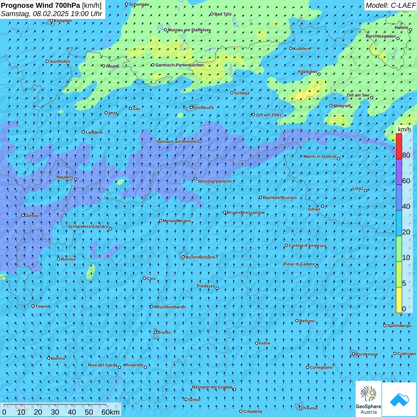This screenshot has width=417, height=417.
Task: Click the red 80 km/h legend swatch
Action: pyautogui.click(x=399, y=146)
